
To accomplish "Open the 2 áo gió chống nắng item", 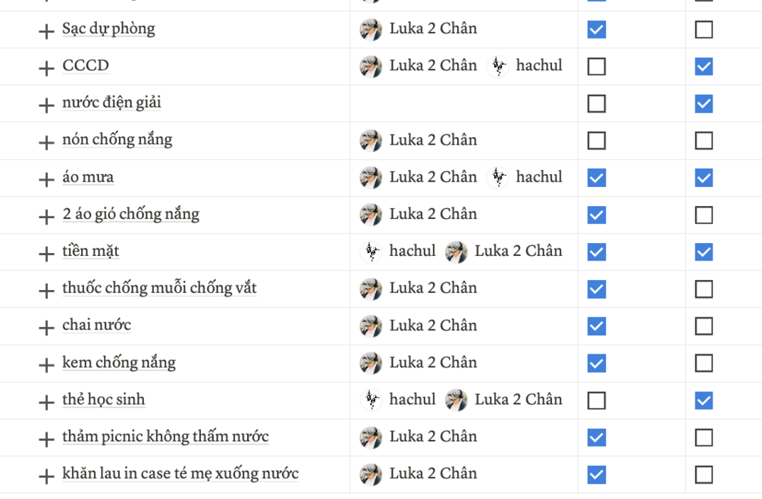I will pyautogui.click(x=130, y=214).
